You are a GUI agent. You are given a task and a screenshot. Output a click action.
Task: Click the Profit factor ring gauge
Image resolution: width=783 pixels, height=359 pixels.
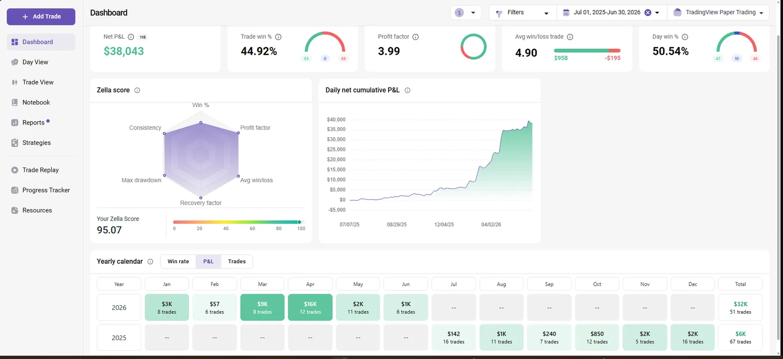click(x=473, y=47)
